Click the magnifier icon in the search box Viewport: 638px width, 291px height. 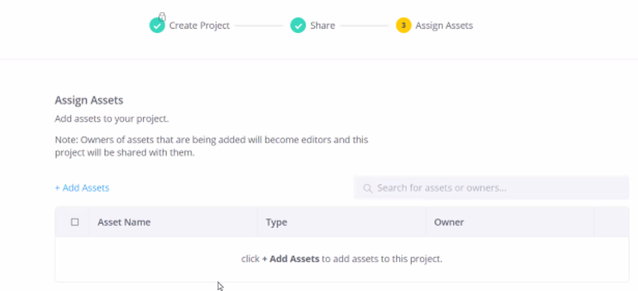[x=367, y=188]
